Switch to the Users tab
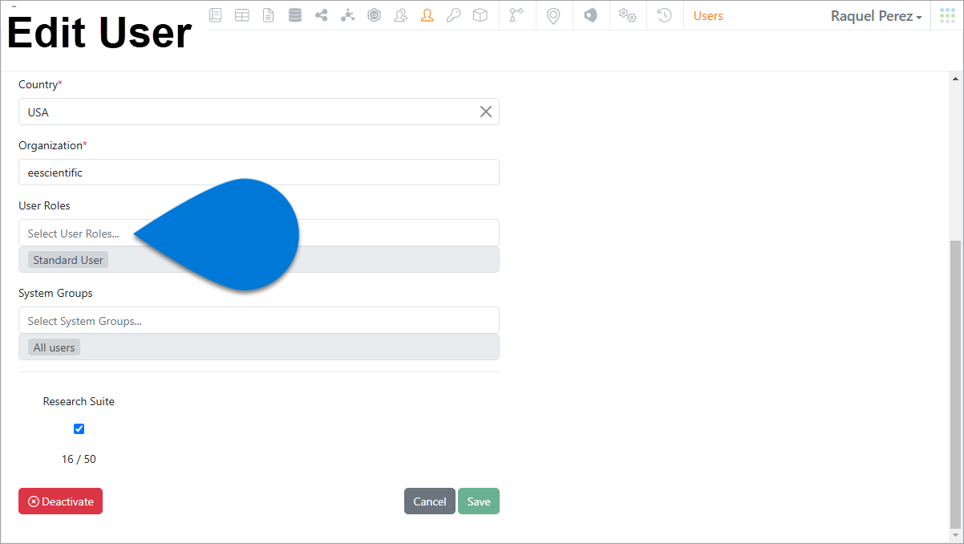This screenshot has height=544, width=964. tap(708, 15)
